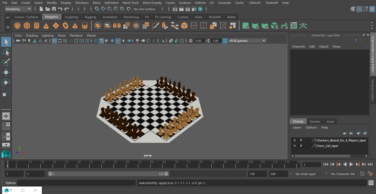This screenshot has width=376, height=194.
Task: Create a polygon sphere from the shelf
Action: [17, 26]
